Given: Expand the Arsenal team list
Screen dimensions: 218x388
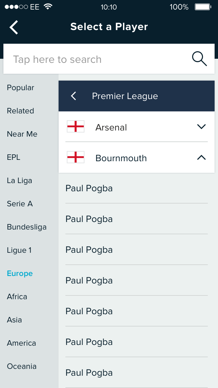Looking at the screenshot, I should point(201,127).
